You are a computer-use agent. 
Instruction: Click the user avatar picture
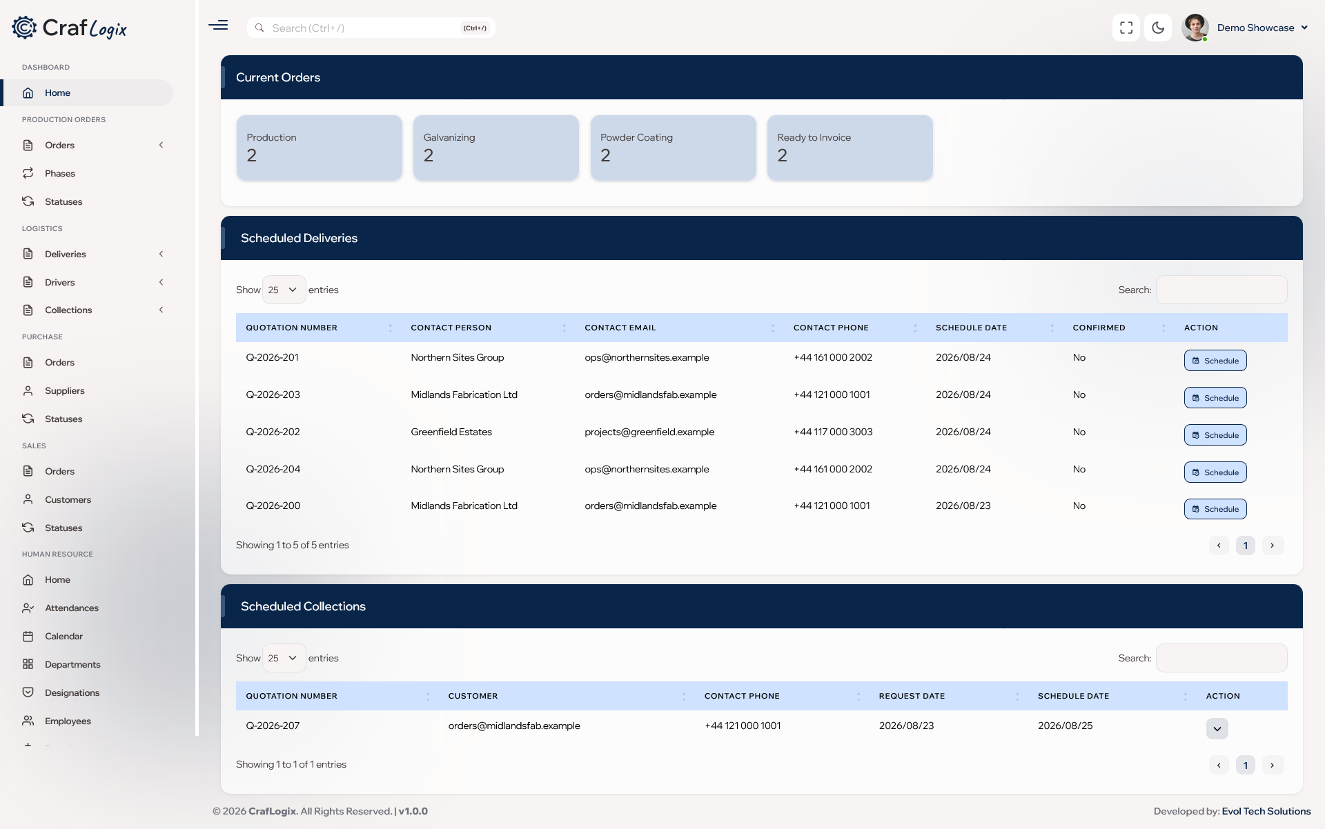coord(1195,28)
